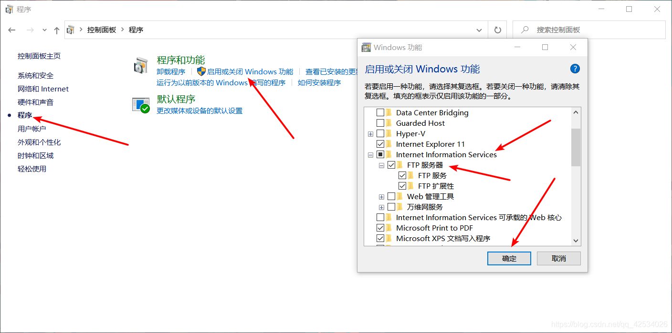Open 网络和 Internet category
This screenshot has height=333, width=672.
43,89
